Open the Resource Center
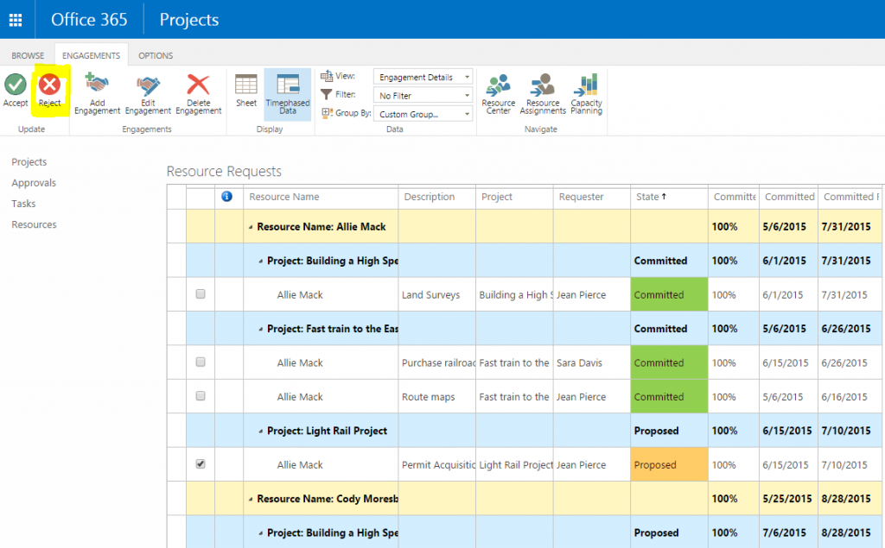The image size is (885, 548). (499, 85)
